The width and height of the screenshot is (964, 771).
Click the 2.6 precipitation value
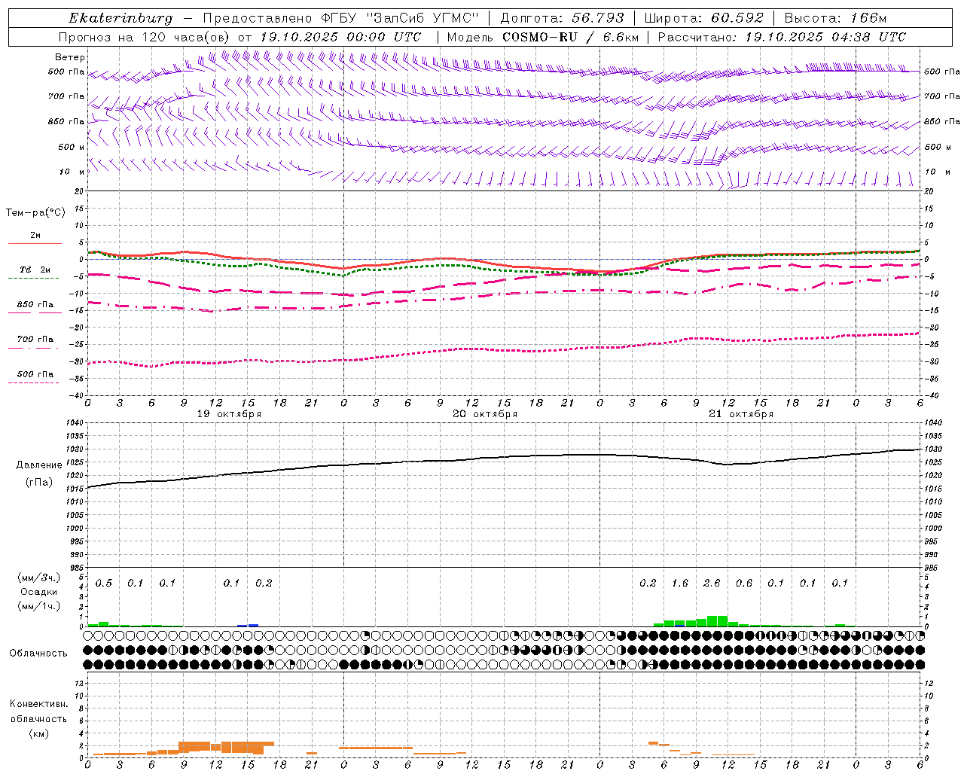click(x=712, y=584)
